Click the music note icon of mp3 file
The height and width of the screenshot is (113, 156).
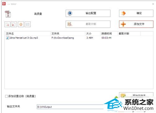[7, 38]
